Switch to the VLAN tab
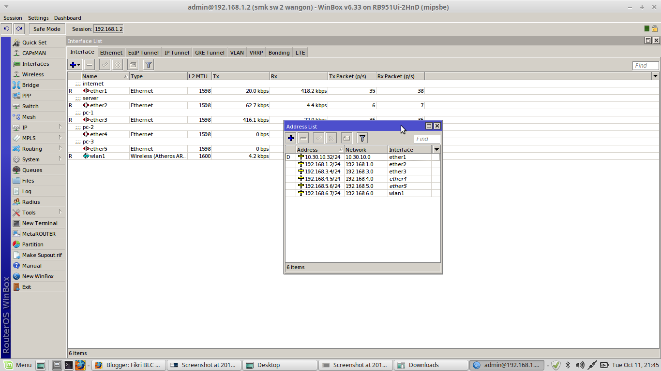 (237, 53)
